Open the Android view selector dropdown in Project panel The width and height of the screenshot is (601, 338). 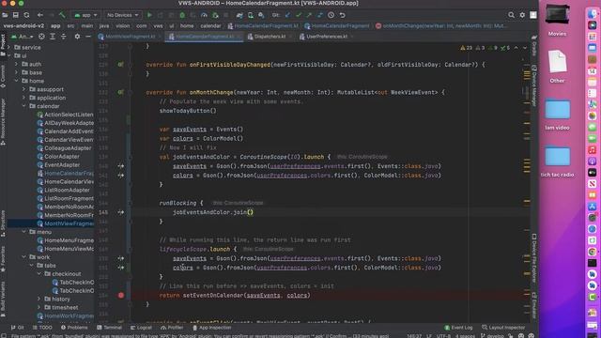tap(22, 37)
